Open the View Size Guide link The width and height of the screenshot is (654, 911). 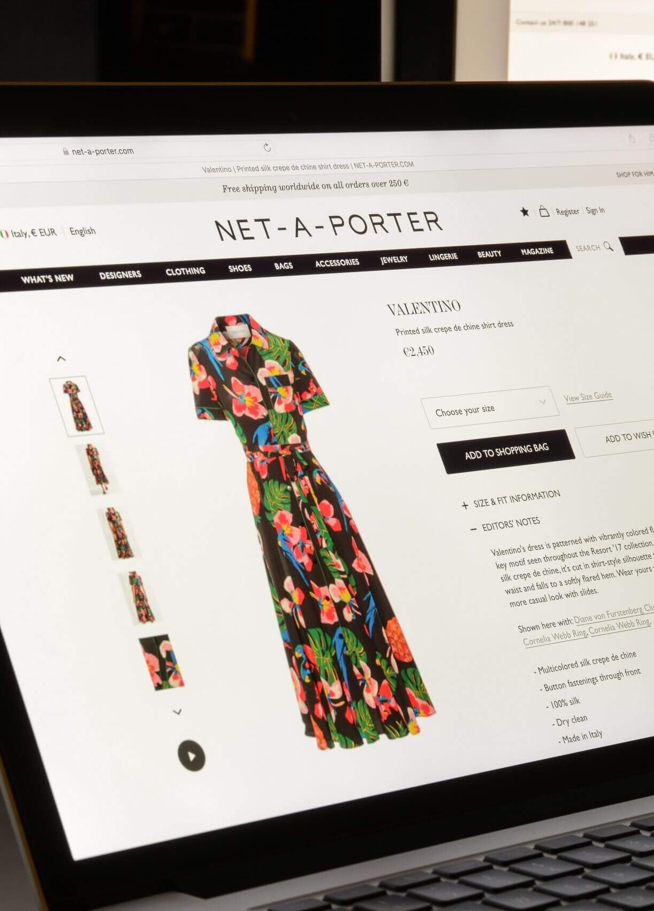pos(588,397)
